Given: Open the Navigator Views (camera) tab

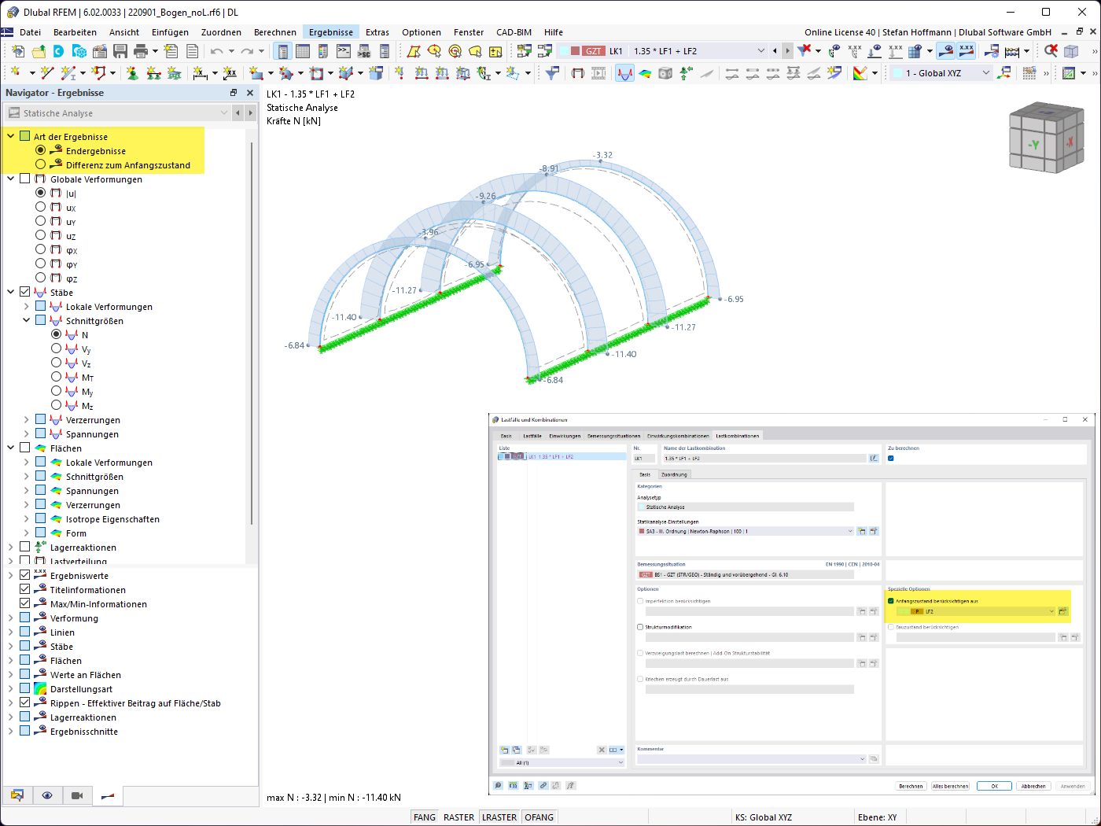Looking at the screenshot, I should (77, 795).
